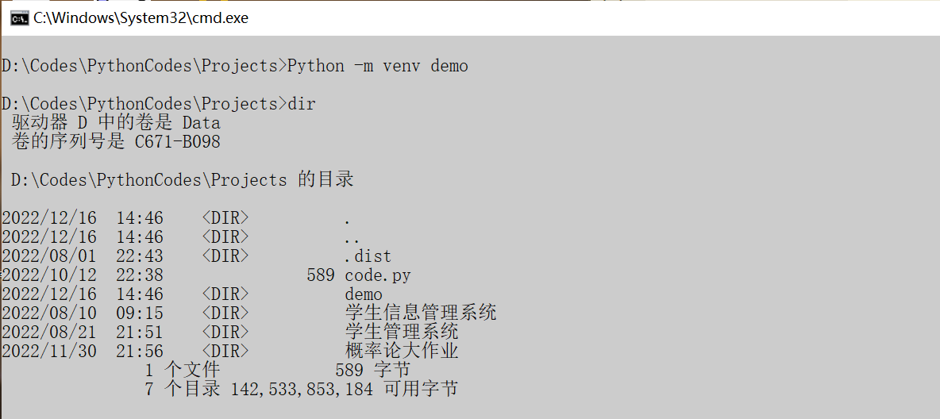Click the C:\Windows\System32\cmd.exe window title
Image resolution: width=940 pixels, height=419 pixels.
[x=141, y=17]
